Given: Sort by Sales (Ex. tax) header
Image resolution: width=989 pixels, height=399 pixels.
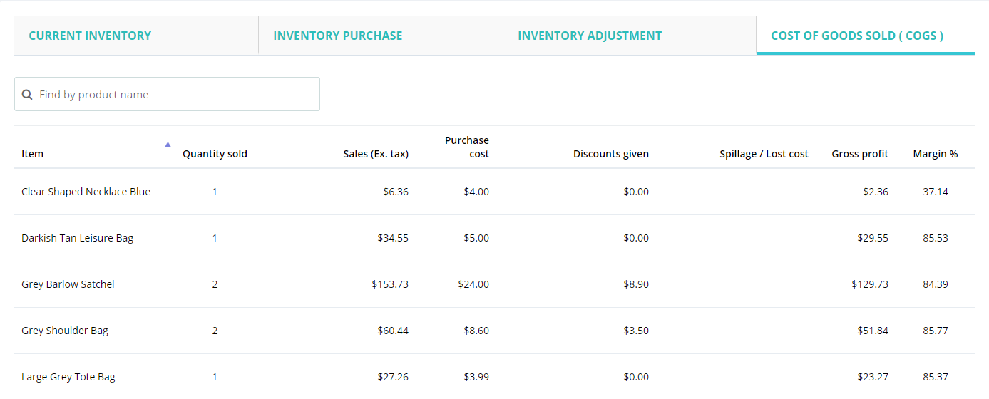Looking at the screenshot, I should click(376, 154).
